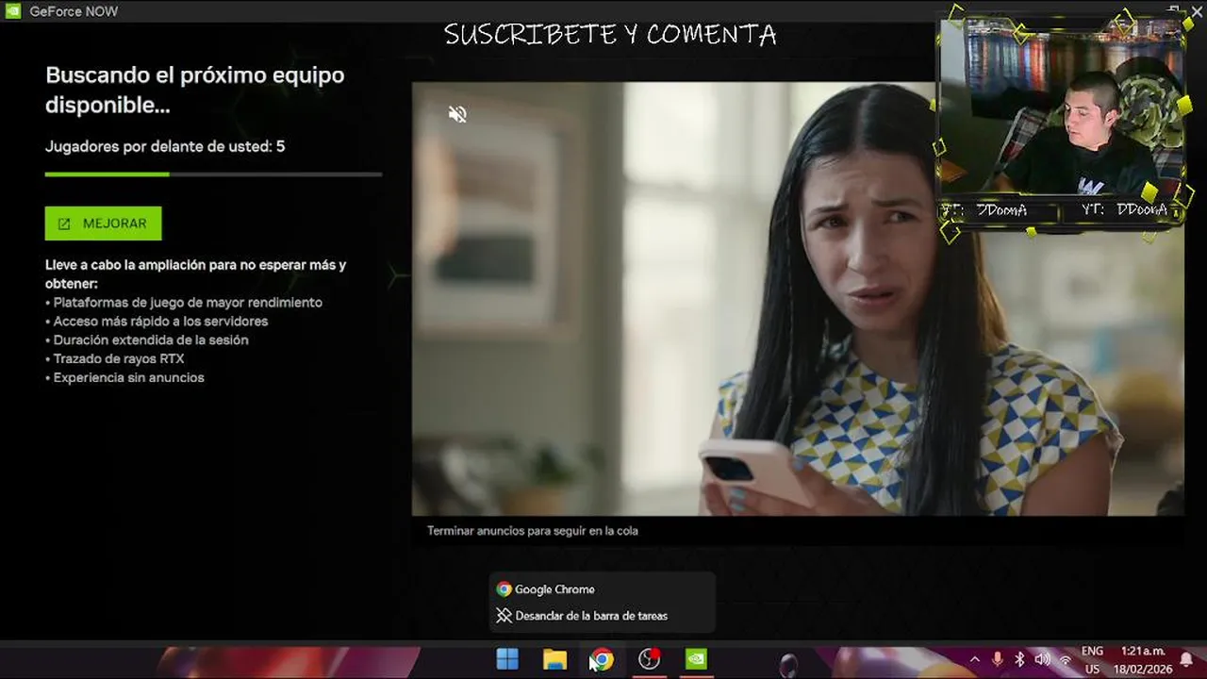Open File Explorer from the taskbar
The image size is (1207, 679).
tap(554, 659)
